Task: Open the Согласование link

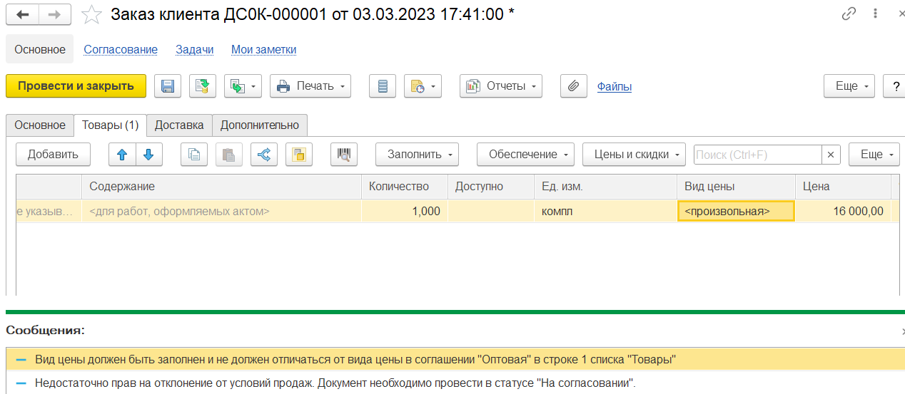Action: 121,50
